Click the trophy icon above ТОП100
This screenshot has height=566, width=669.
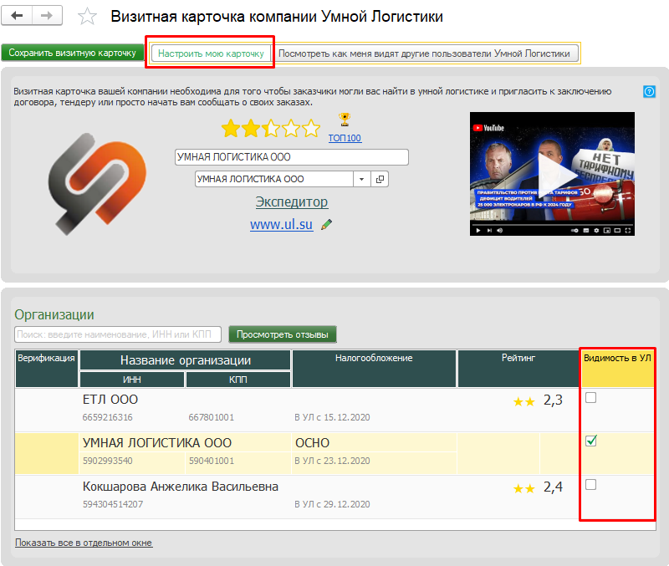(345, 120)
